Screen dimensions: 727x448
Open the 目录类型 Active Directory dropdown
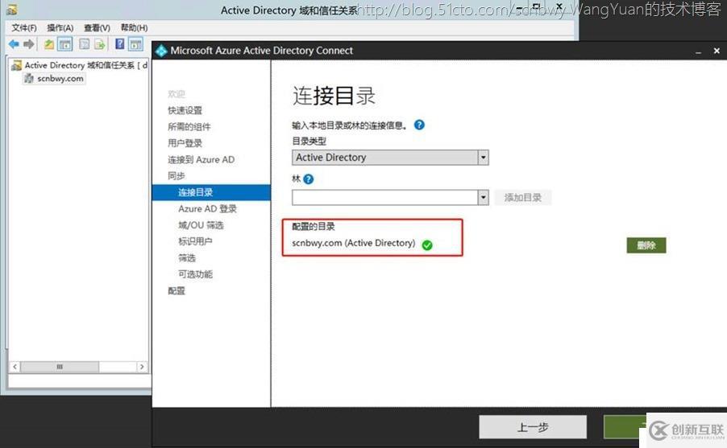click(483, 158)
